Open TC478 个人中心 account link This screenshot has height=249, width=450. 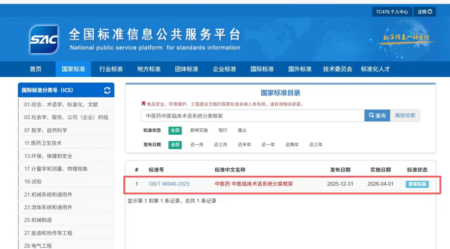click(392, 12)
